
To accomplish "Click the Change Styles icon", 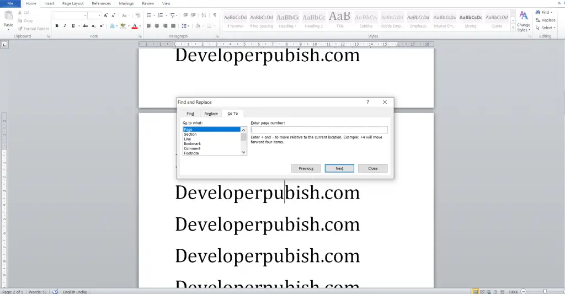I will pos(523,21).
